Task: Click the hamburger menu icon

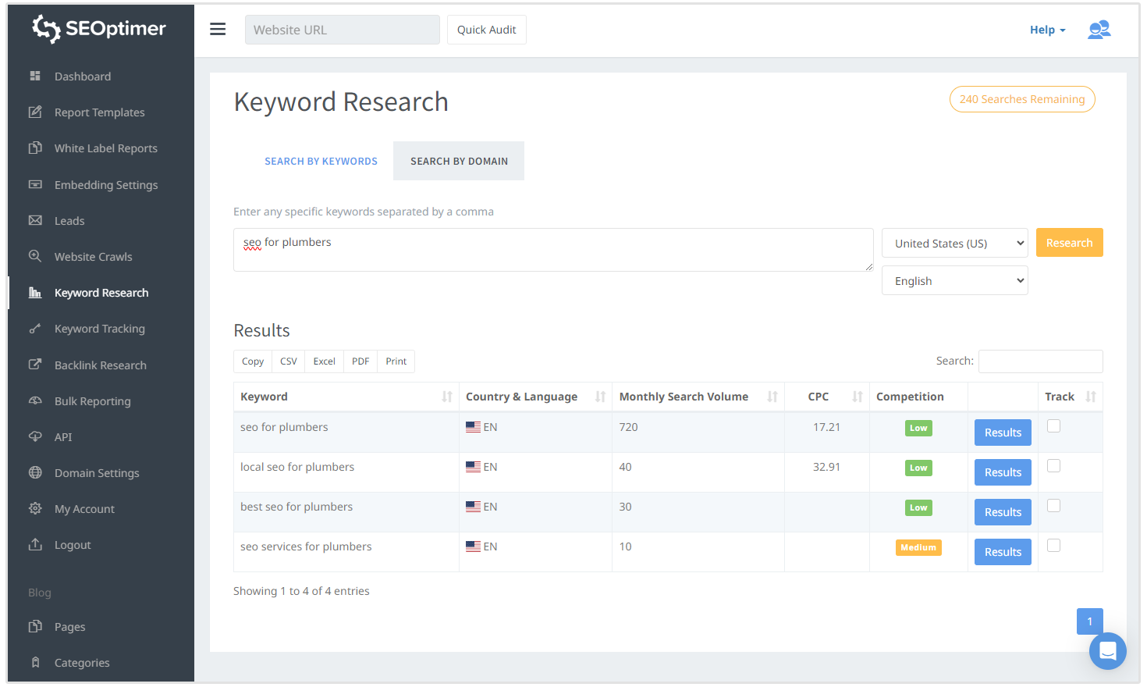Action: click(x=218, y=30)
